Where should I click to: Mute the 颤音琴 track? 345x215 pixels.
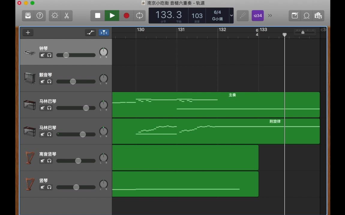(43, 82)
